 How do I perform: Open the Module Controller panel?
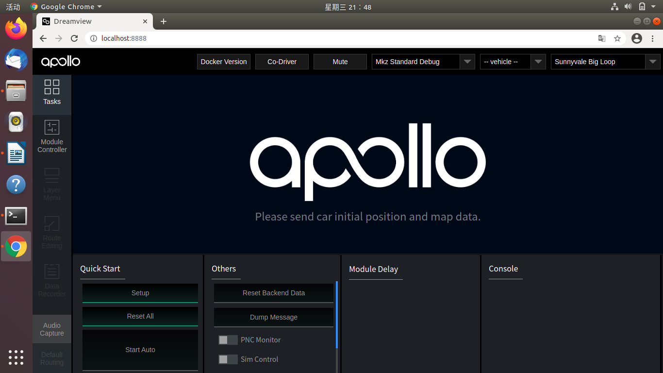point(51,137)
